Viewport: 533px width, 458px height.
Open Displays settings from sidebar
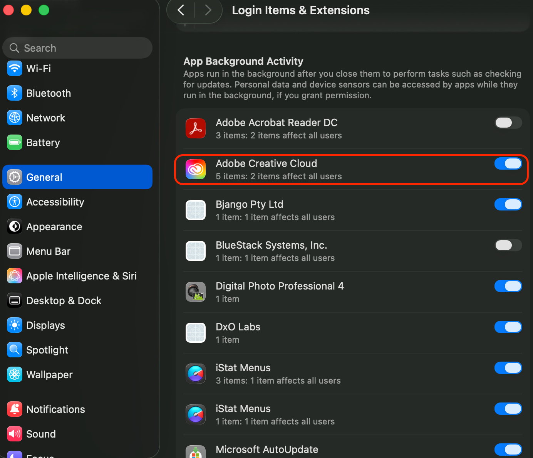(x=45, y=325)
